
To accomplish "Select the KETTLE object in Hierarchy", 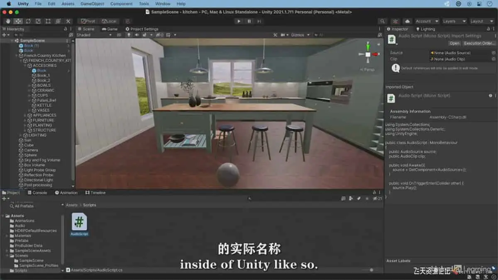I will click(x=44, y=105).
